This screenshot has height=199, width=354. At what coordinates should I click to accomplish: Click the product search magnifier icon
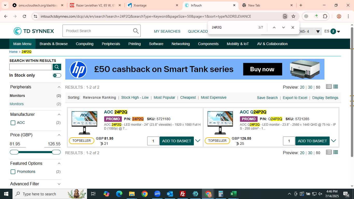[136, 31]
